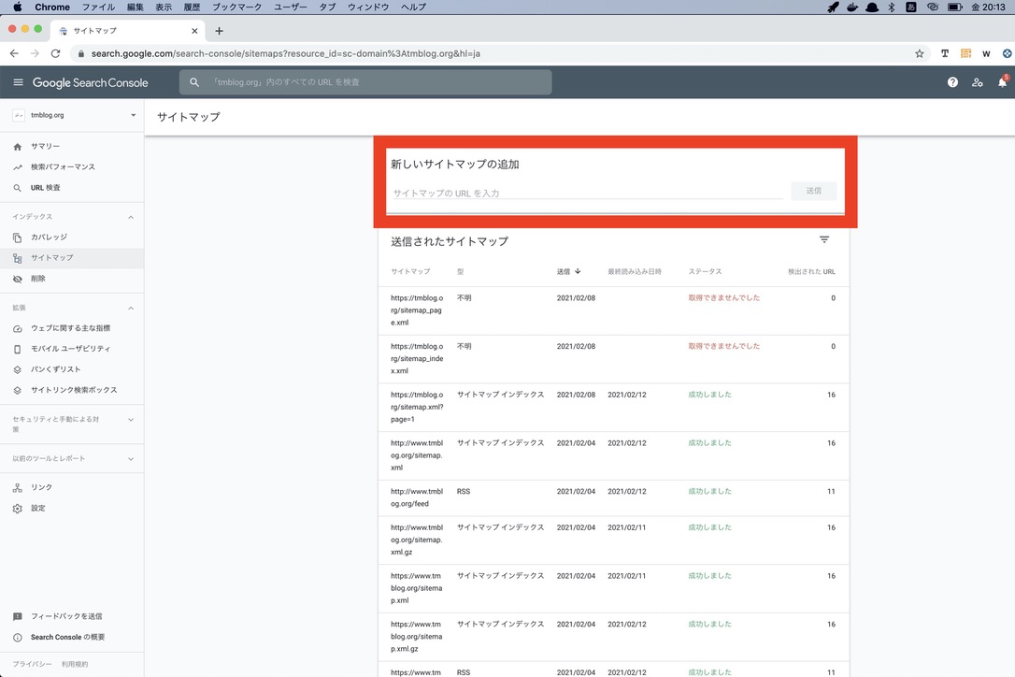This screenshot has width=1015, height=677.
Task: Open the tmblog.org property dropdown
Action: pyautogui.click(x=74, y=115)
